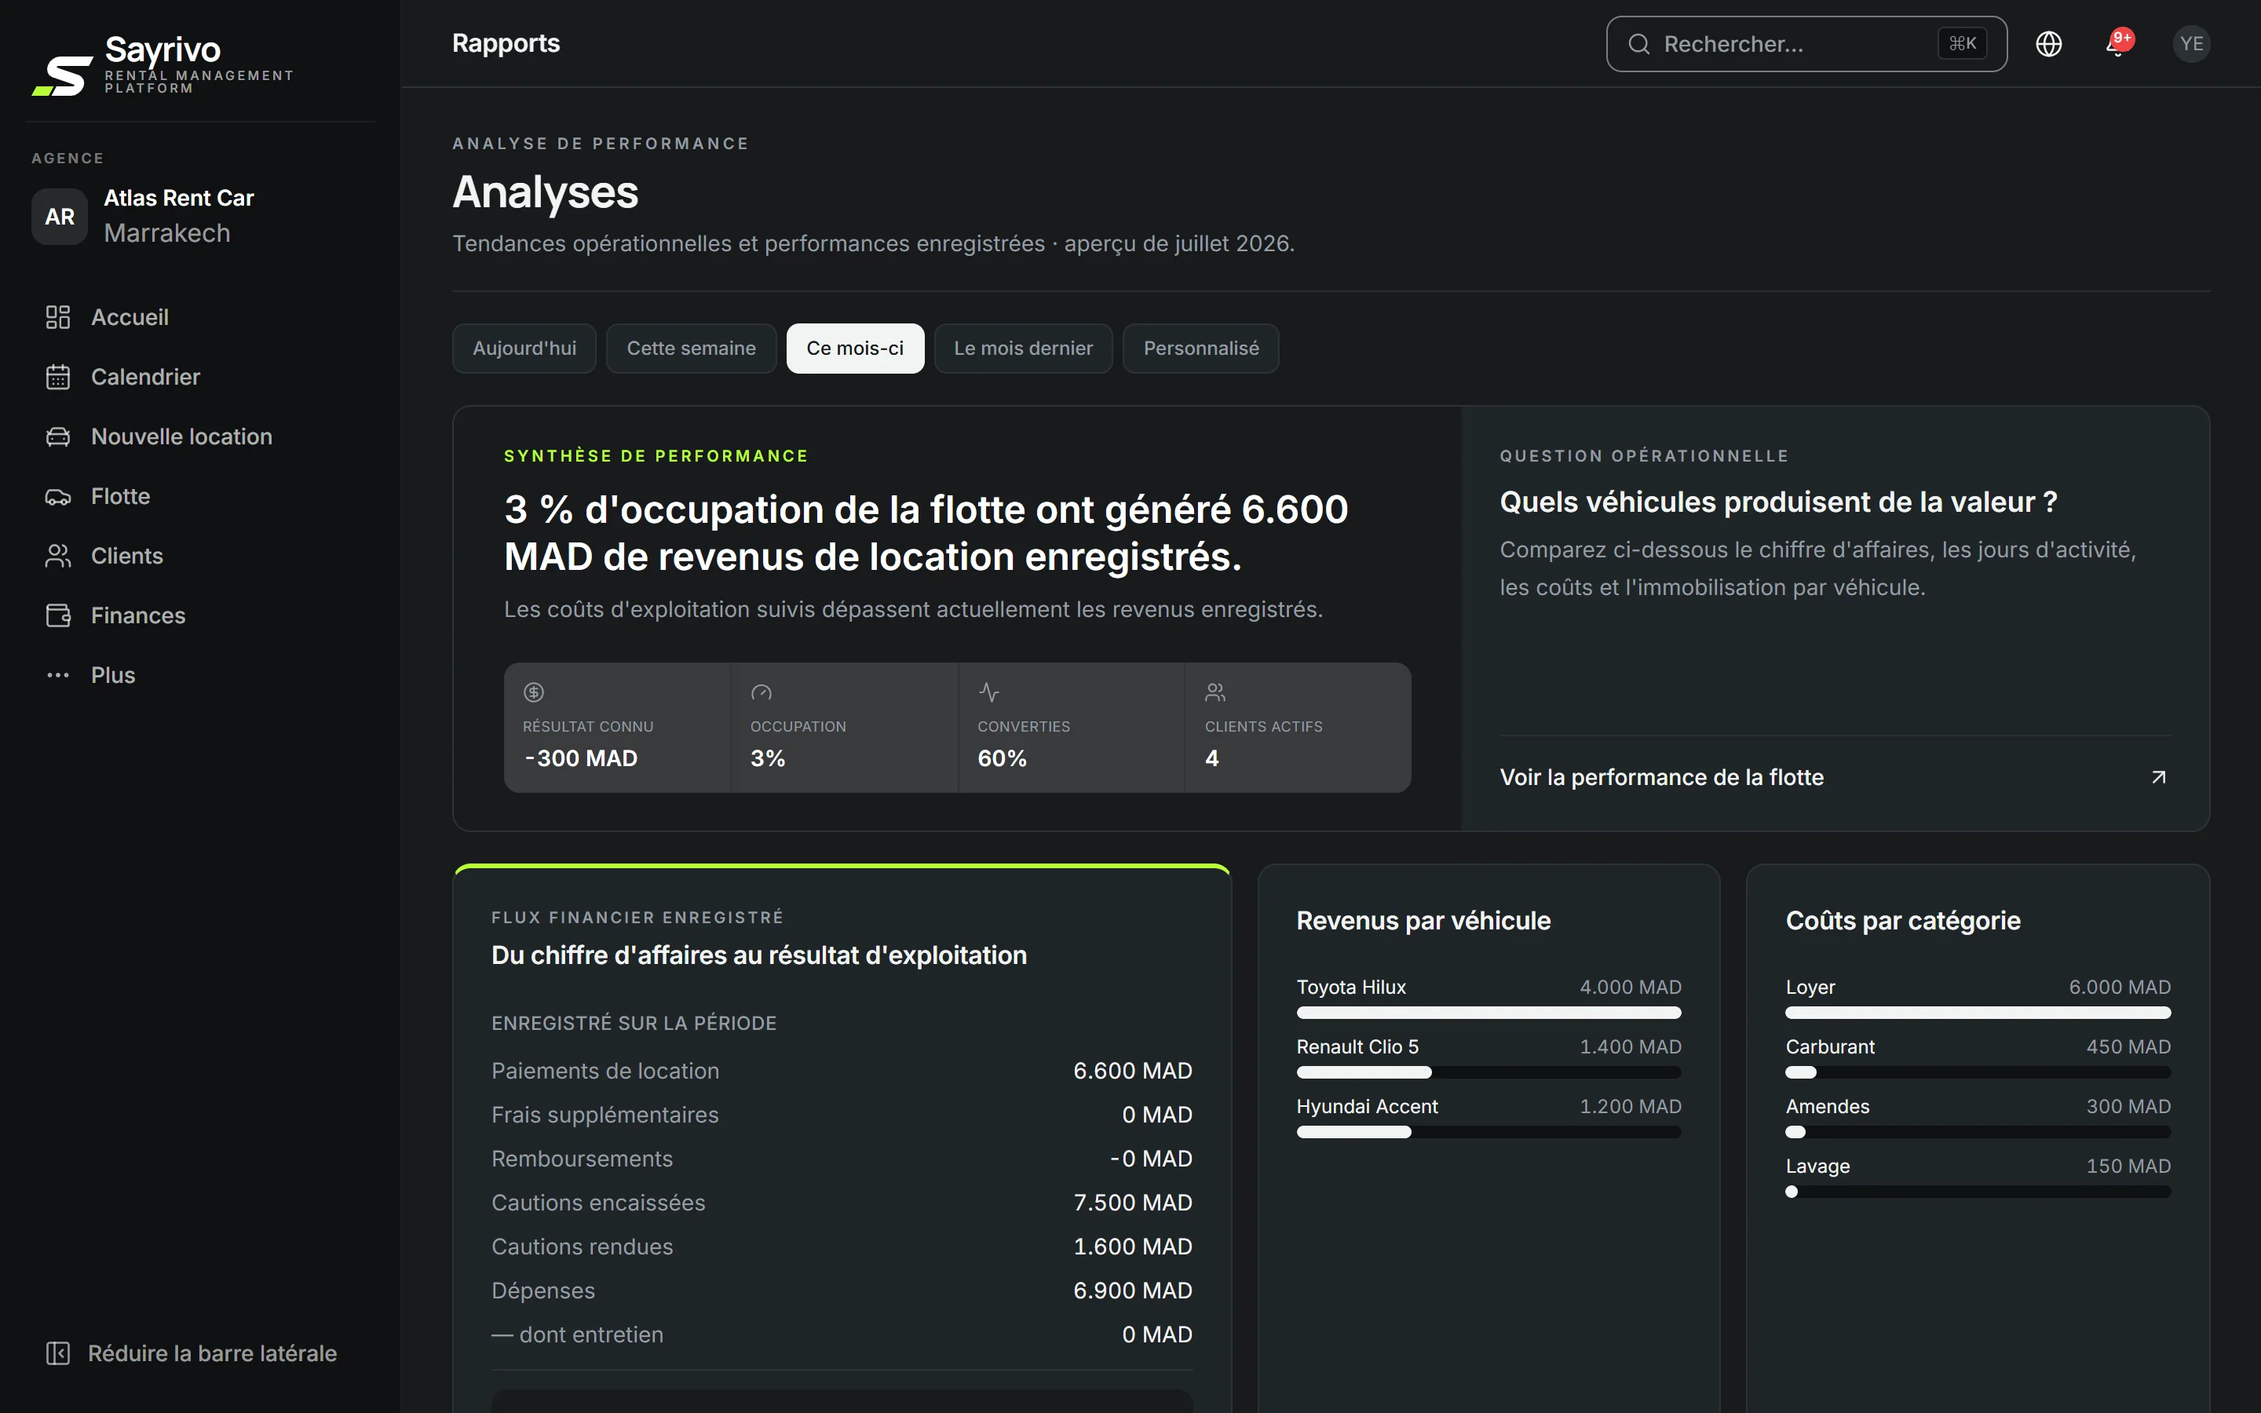Open Voir la performance de la flotte
Image resolution: width=2261 pixels, height=1413 pixels.
click(x=1834, y=777)
